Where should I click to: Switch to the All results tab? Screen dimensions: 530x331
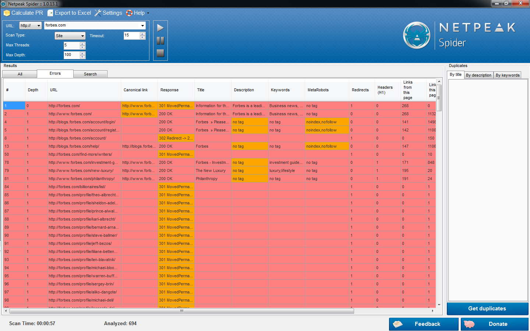click(x=20, y=74)
